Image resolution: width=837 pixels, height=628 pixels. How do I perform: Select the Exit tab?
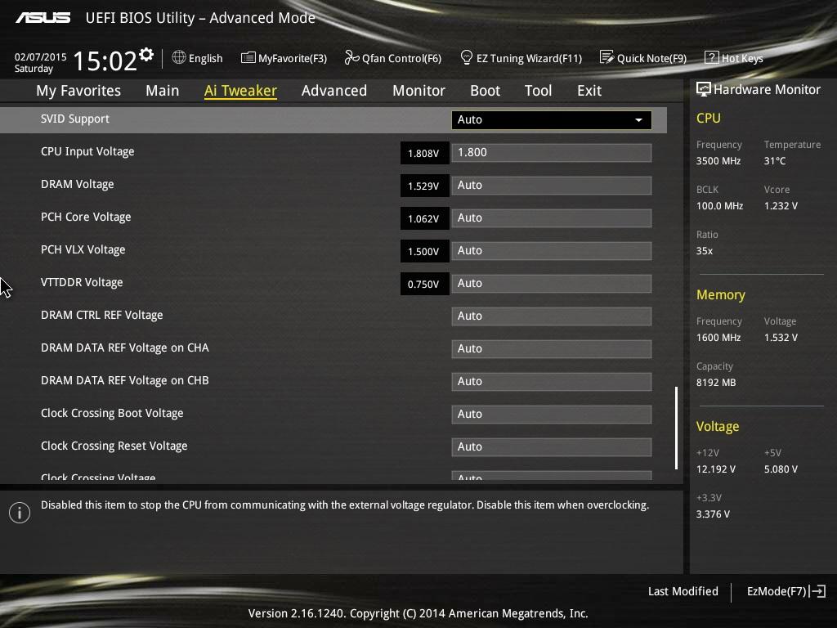click(589, 91)
